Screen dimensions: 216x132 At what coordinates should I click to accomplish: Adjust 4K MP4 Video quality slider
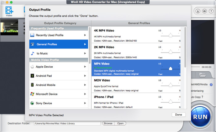[171, 35]
